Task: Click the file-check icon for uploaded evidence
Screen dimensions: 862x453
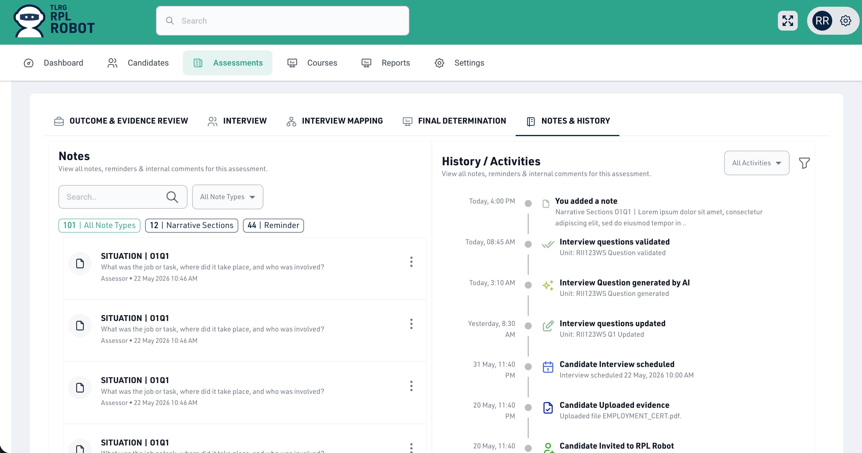Action: click(x=548, y=408)
